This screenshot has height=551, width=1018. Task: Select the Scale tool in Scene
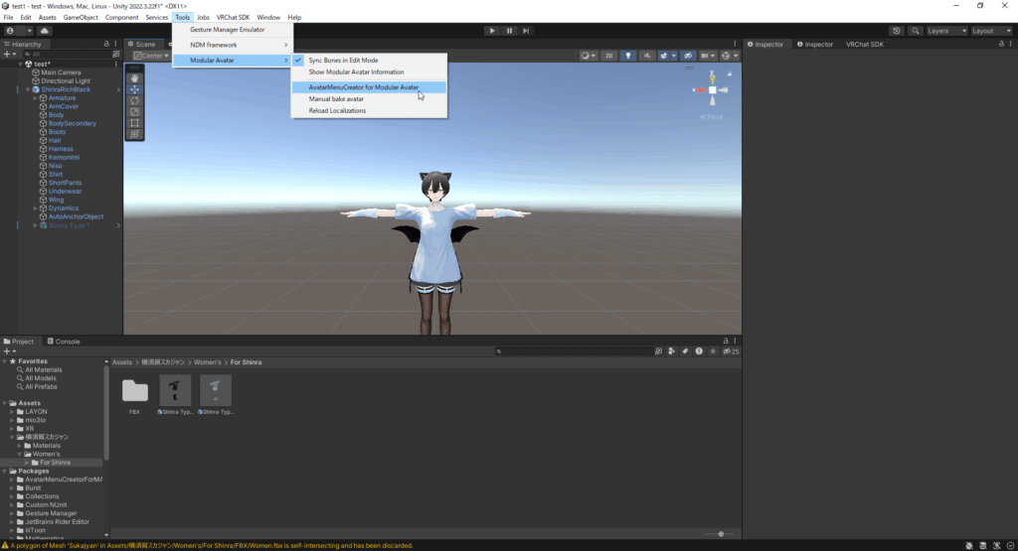click(x=134, y=111)
